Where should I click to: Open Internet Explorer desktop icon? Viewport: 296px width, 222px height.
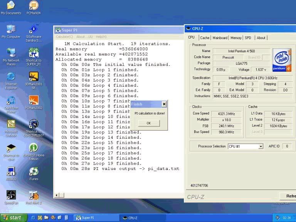point(11,81)
